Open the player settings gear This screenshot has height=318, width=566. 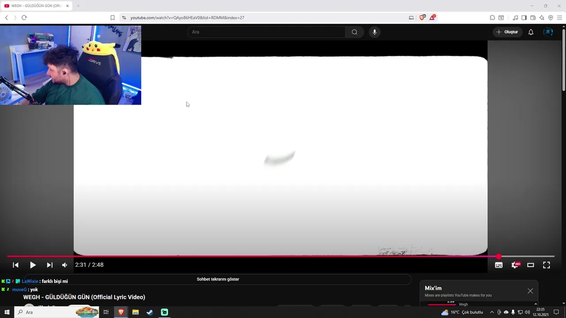(x=515, y=265)
